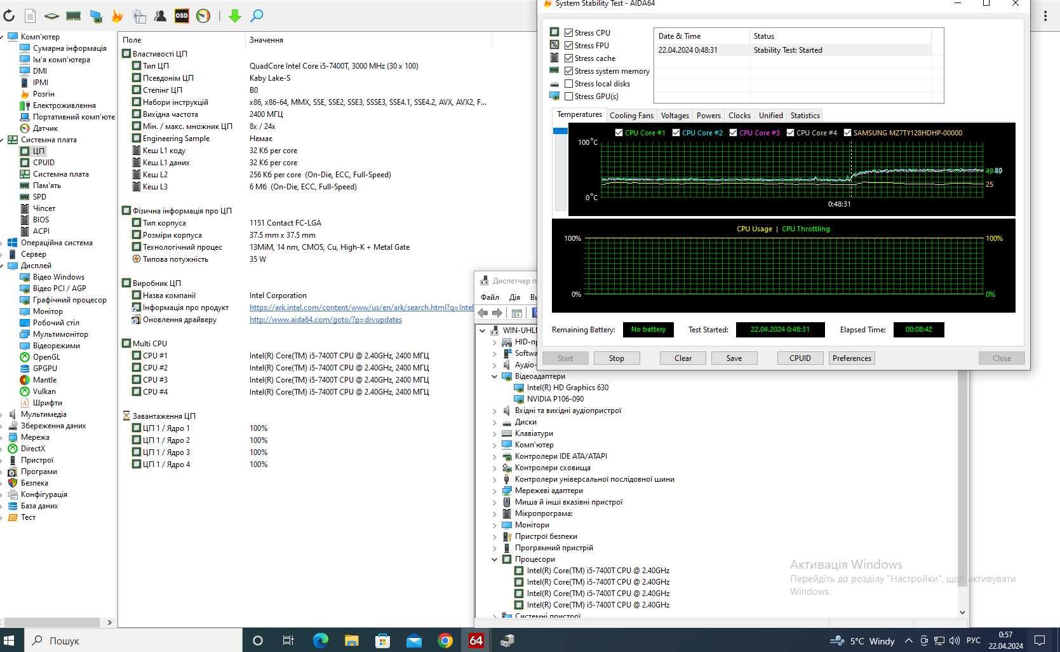The width and height of the screenshot is (1060, 652).
Task: Click the users silhouette toolbar icon
Action: (x=160, y=16)
